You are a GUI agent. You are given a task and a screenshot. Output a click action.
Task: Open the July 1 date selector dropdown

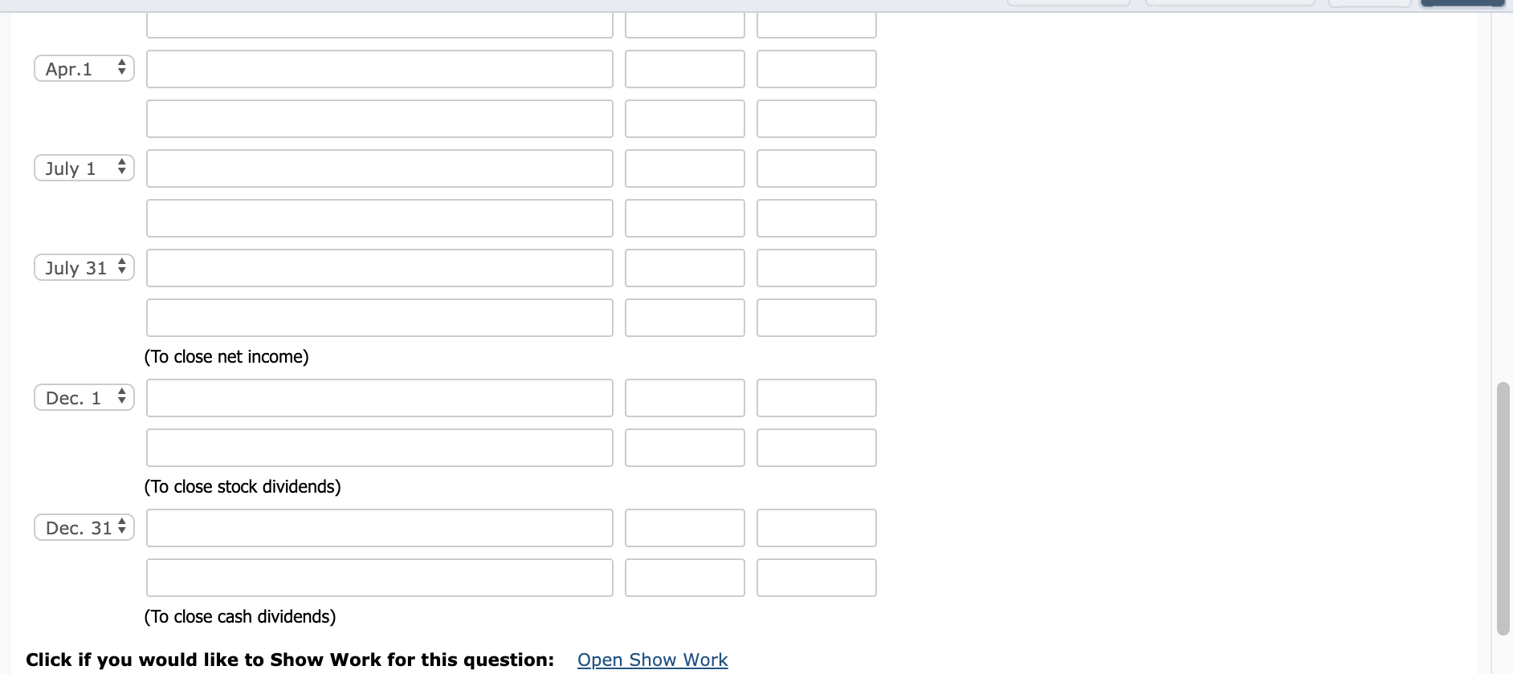coord(84,168)
